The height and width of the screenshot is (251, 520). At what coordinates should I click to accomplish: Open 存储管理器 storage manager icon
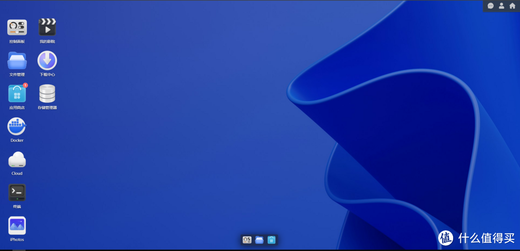[47, 94]
